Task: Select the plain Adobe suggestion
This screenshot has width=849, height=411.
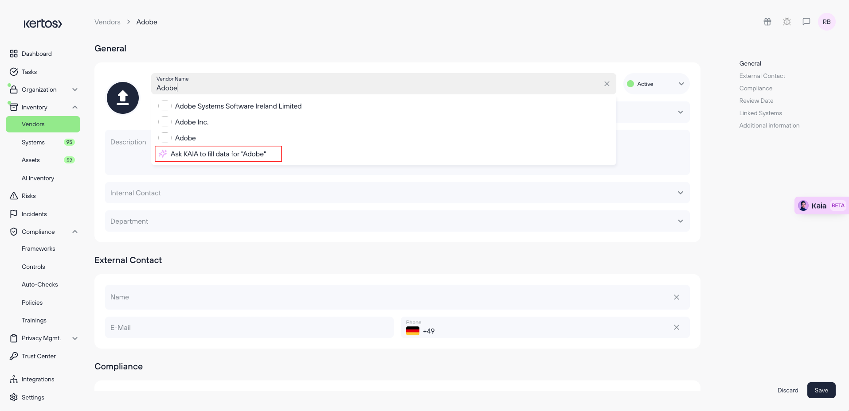Action: coord(383,138)
